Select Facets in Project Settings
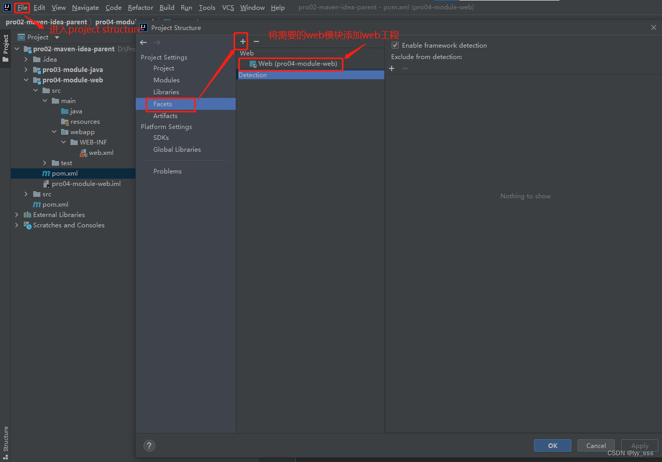The height and width of the screenshot is (462, 662). (x=185, y=104)
